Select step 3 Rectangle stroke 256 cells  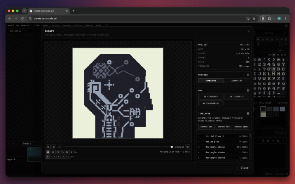pos(223,147)
